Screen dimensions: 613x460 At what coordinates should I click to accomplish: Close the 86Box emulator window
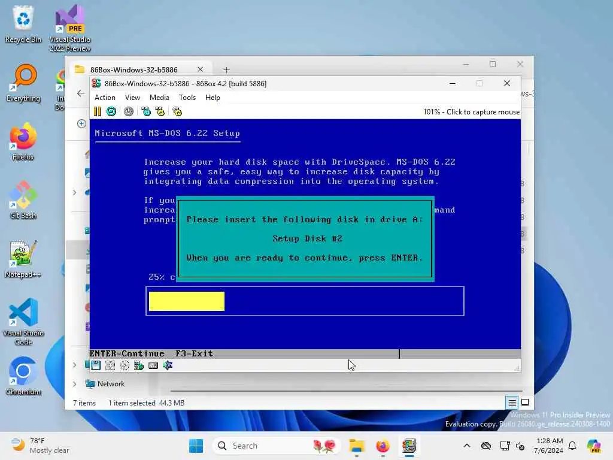(506, 83)
